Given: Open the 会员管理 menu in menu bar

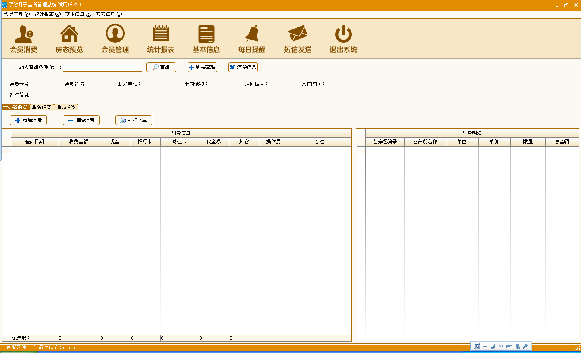Looking at the screenshot, I should click(17, 14).
